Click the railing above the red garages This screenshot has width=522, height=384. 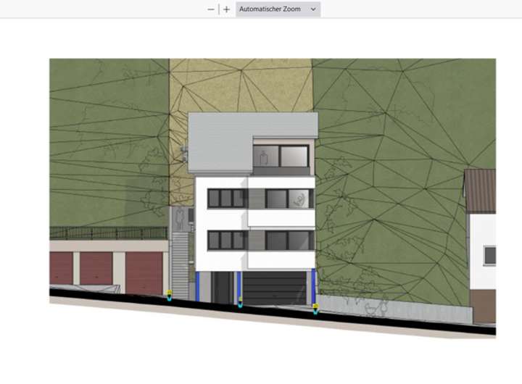[109, 233]
